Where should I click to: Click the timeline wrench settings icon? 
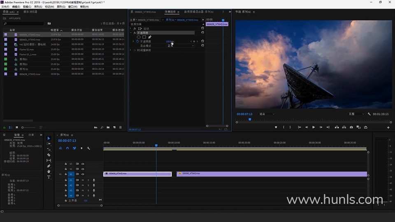(x=88, y=148)
